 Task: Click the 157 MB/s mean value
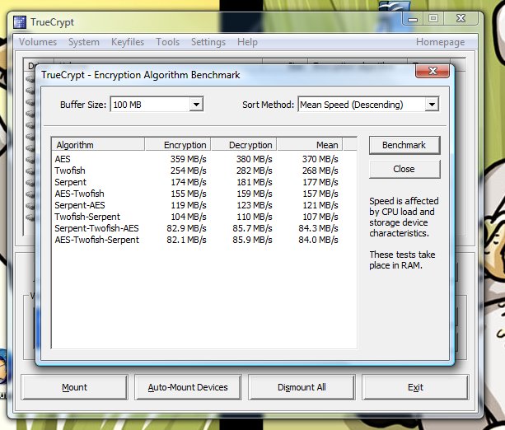(x=320, y=194)
